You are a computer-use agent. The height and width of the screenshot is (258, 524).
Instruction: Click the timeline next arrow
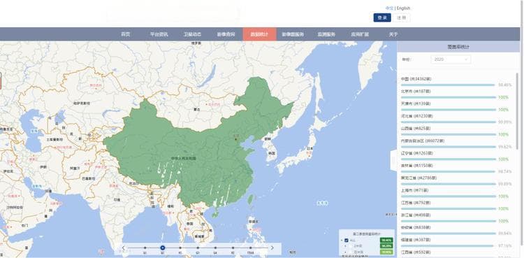[x=272, y=248]
